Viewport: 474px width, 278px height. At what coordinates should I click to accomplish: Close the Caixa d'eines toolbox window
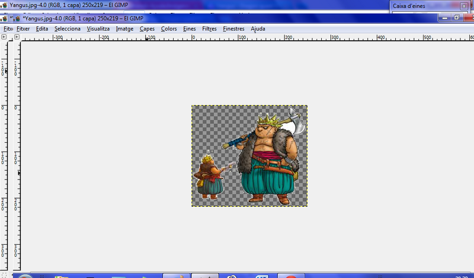pyautogui.click(x=464, y=6)
